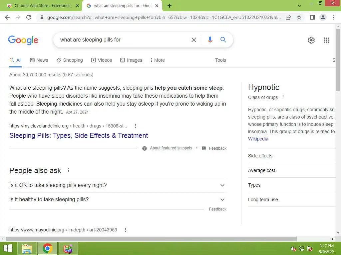Switch to Videos results

pyautogui.click(x=102, y=60)
